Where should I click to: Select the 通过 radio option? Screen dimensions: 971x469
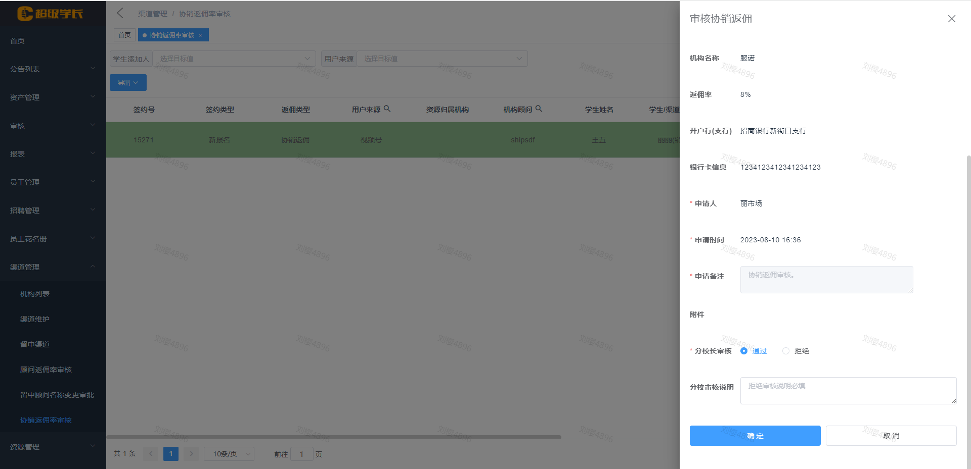coord(744,351)
